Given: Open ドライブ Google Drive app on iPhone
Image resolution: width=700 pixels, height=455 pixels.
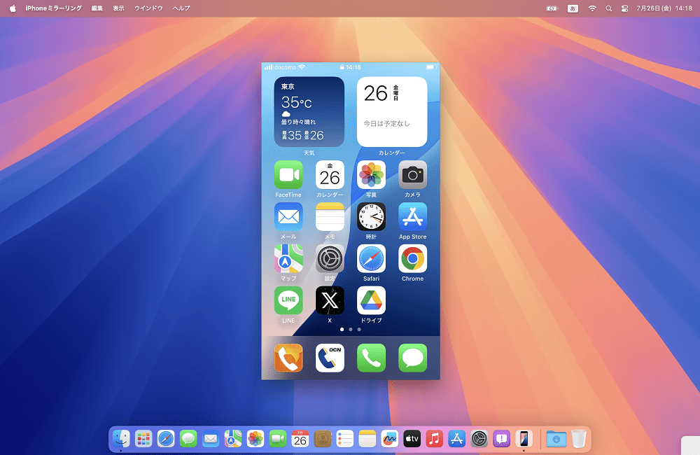Looking at the screenshot, I should pyautogui.click(x=371, y=300).
